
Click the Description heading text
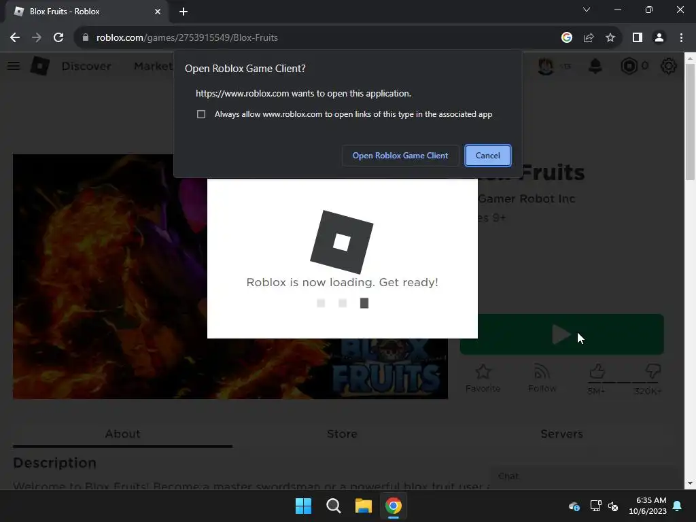pos(54,463)
